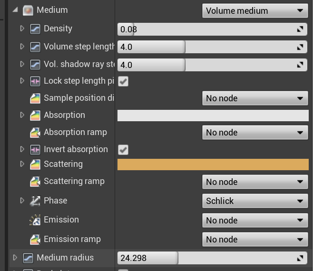The height and width of the screenshot is (271, 313).
Task: Open the Volume medium type dropdown
Action: point(254,10)
